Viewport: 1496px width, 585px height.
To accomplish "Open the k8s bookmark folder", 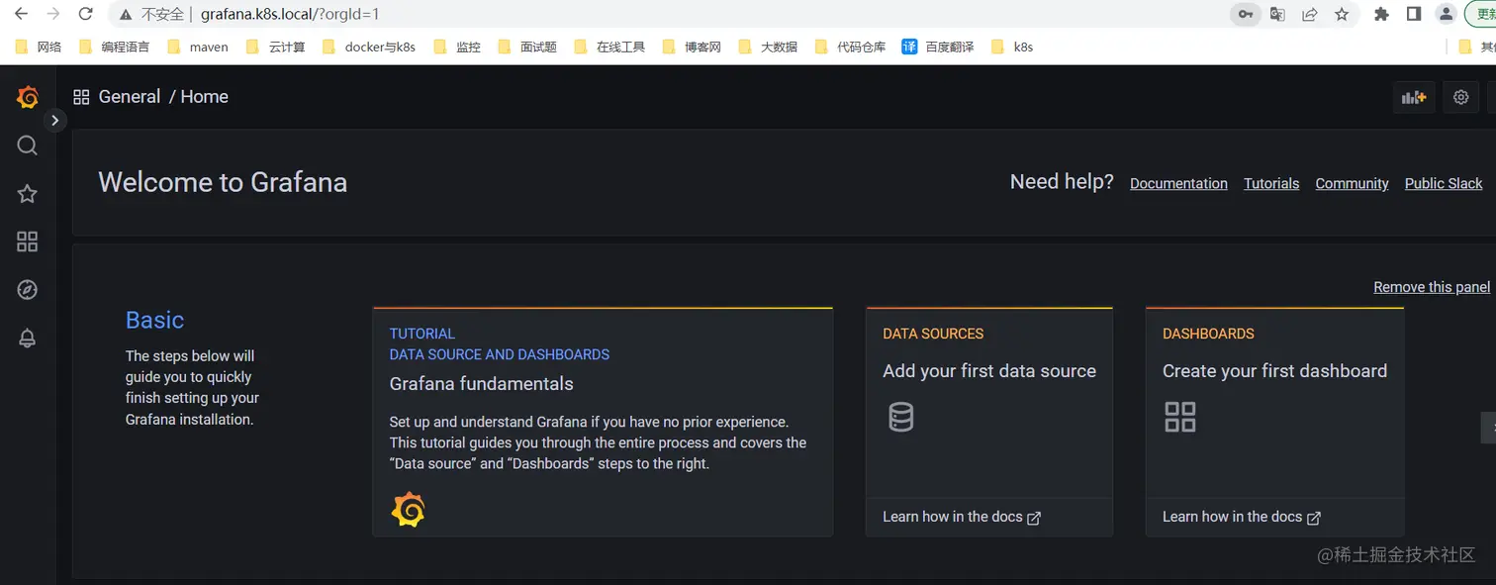I will pos(1012,47).
